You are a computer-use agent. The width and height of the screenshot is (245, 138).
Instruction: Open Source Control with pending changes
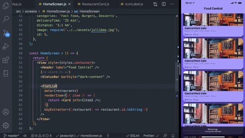pos(6,33)
